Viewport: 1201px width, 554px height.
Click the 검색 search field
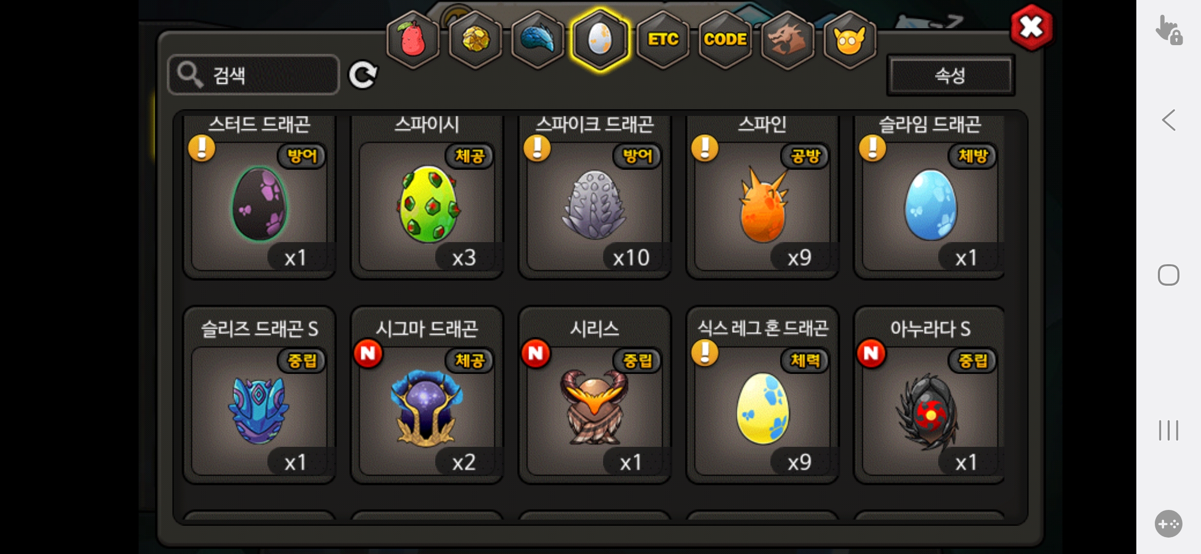pos(254,75)
